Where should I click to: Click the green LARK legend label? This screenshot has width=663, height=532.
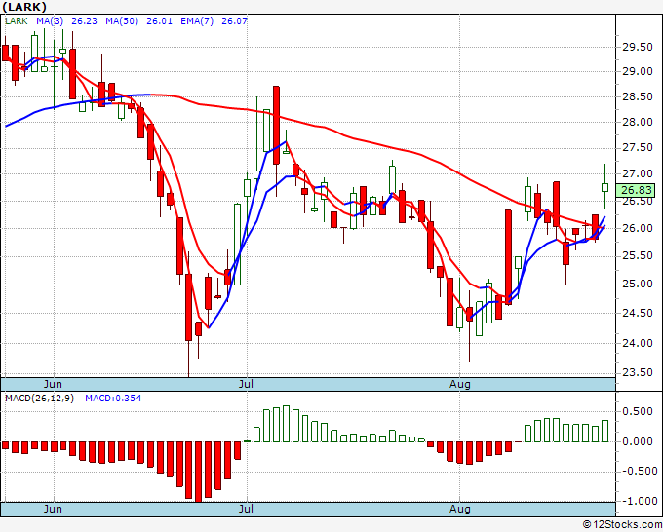click(17, 21)
